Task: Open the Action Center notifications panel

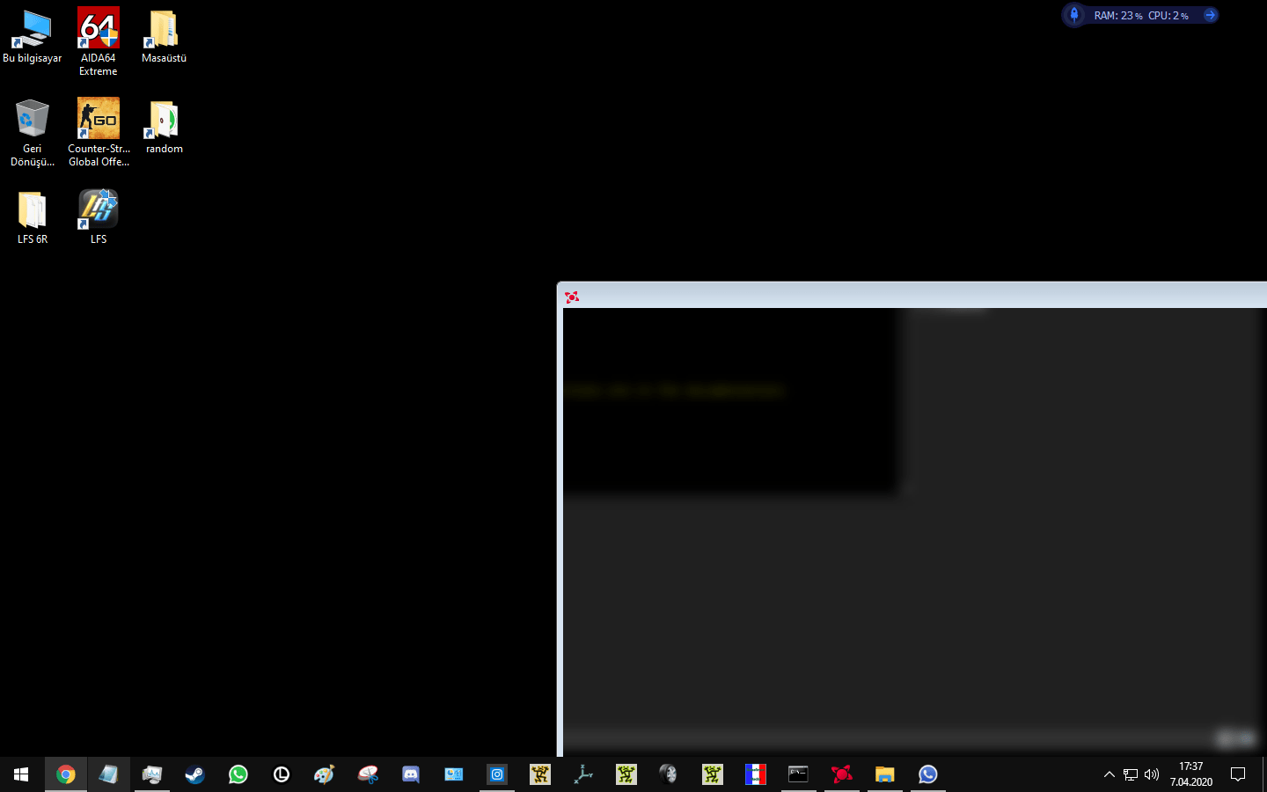Action: pyautogui.click(x=1238, y=774)
